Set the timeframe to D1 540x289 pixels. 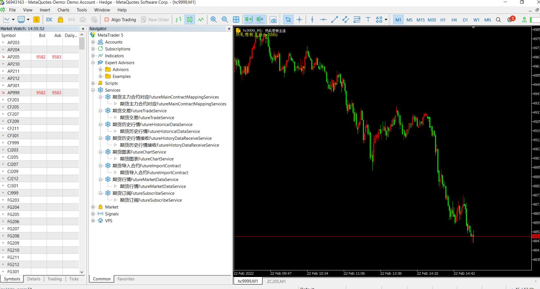pyautogui.click(x=465, y=20)
